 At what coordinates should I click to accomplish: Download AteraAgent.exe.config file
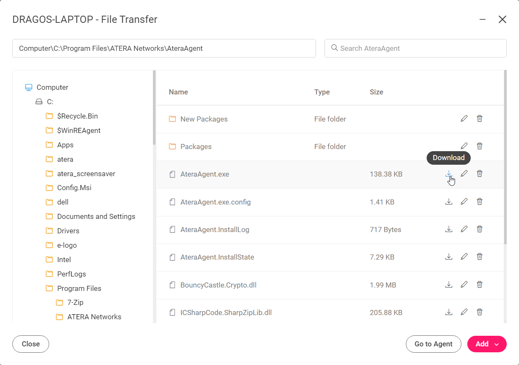(449, 202)
